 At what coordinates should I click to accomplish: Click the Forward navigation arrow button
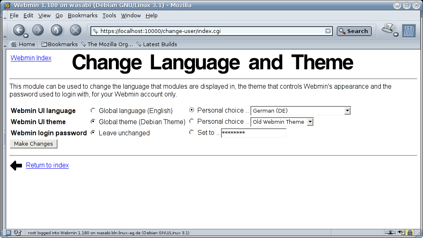click(x=38, y=30)
